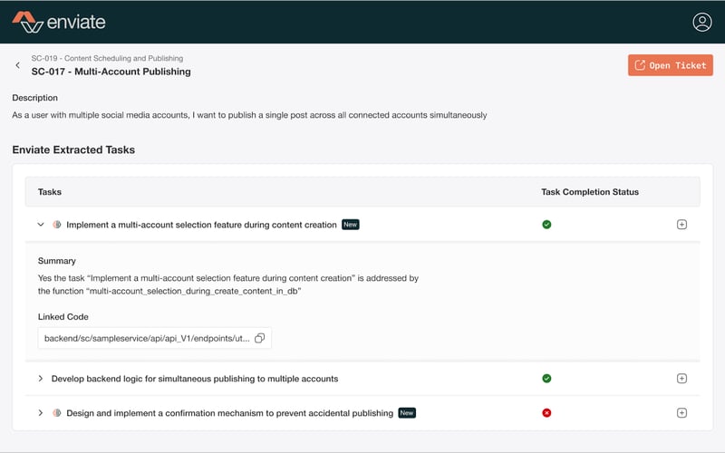Click summary text mentioning multi-account_selection_during_create_content_in_db
This screenshot has height=453, width=725.
pos(228,284)
